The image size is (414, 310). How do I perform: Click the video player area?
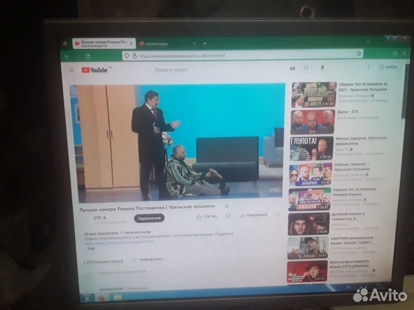point(179,142)
